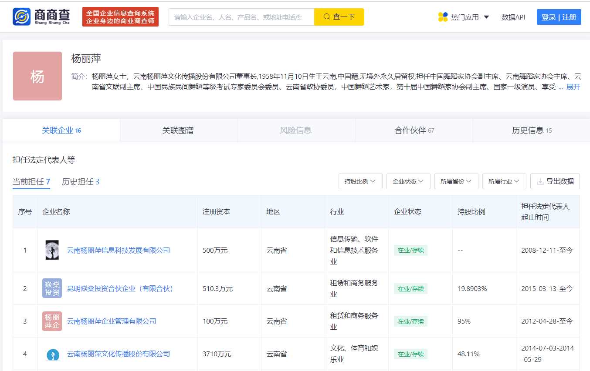Open 云南杨丽萍信息科技发展有限公司 company link
This screenshot has width=590, height=371.
click(x=119, y=251)
